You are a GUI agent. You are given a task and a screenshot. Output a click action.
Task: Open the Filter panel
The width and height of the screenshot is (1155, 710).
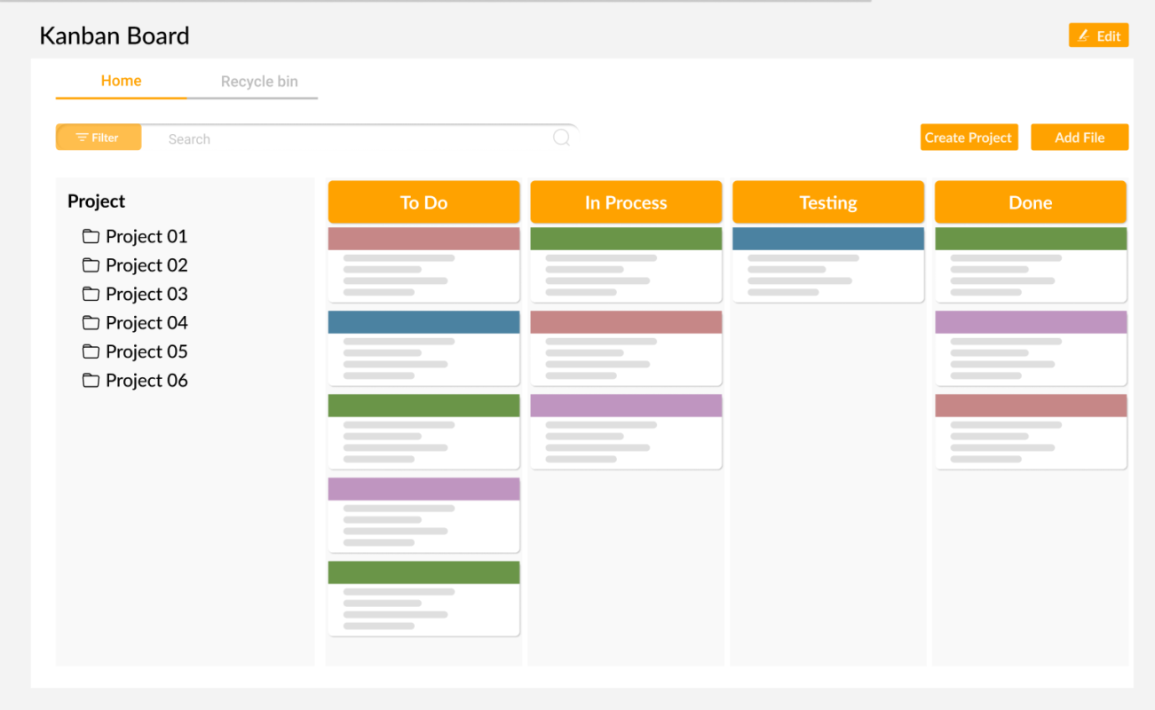pos(98,137)
